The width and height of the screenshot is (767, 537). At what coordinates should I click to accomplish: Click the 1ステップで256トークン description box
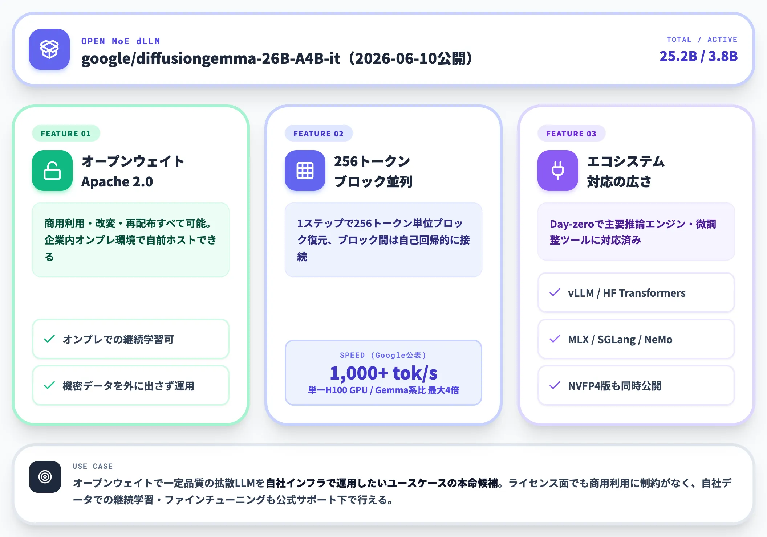click(x=383, y=240)
